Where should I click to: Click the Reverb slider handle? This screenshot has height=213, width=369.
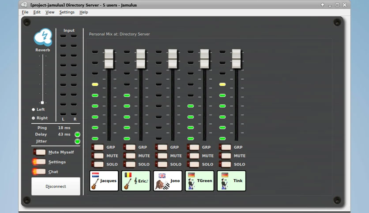pyautogui.click(x=42, y=103)
